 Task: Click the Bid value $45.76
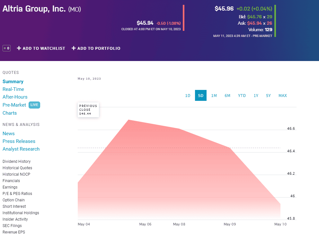[254, 17]
